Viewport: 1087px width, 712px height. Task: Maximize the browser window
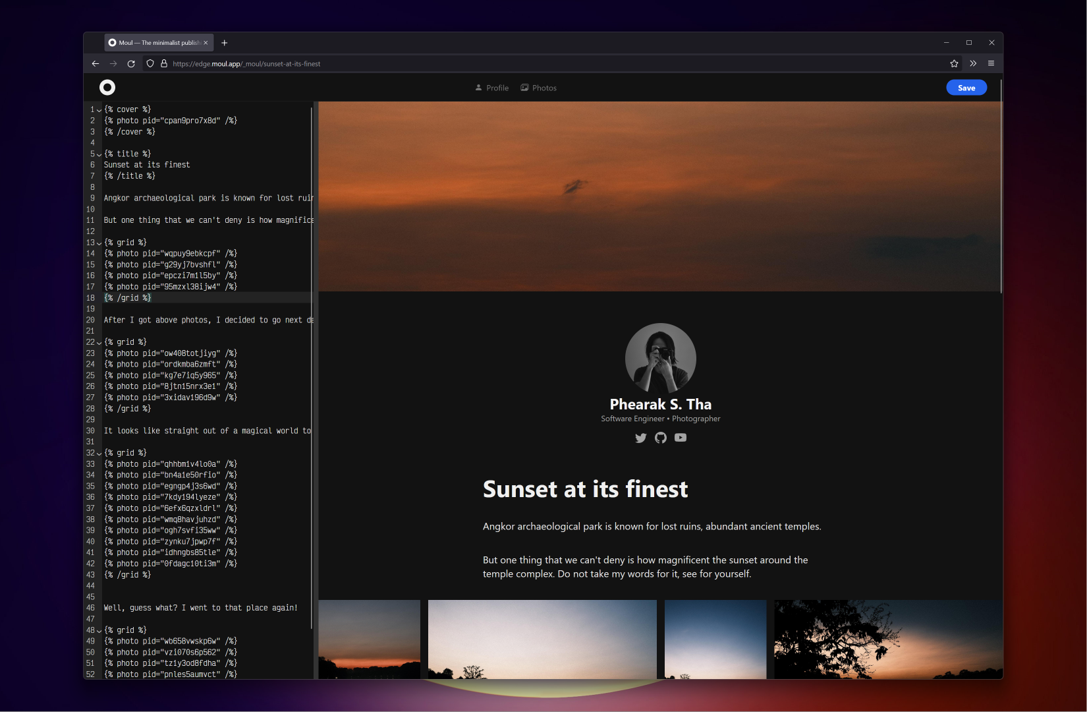coord(969,43)
